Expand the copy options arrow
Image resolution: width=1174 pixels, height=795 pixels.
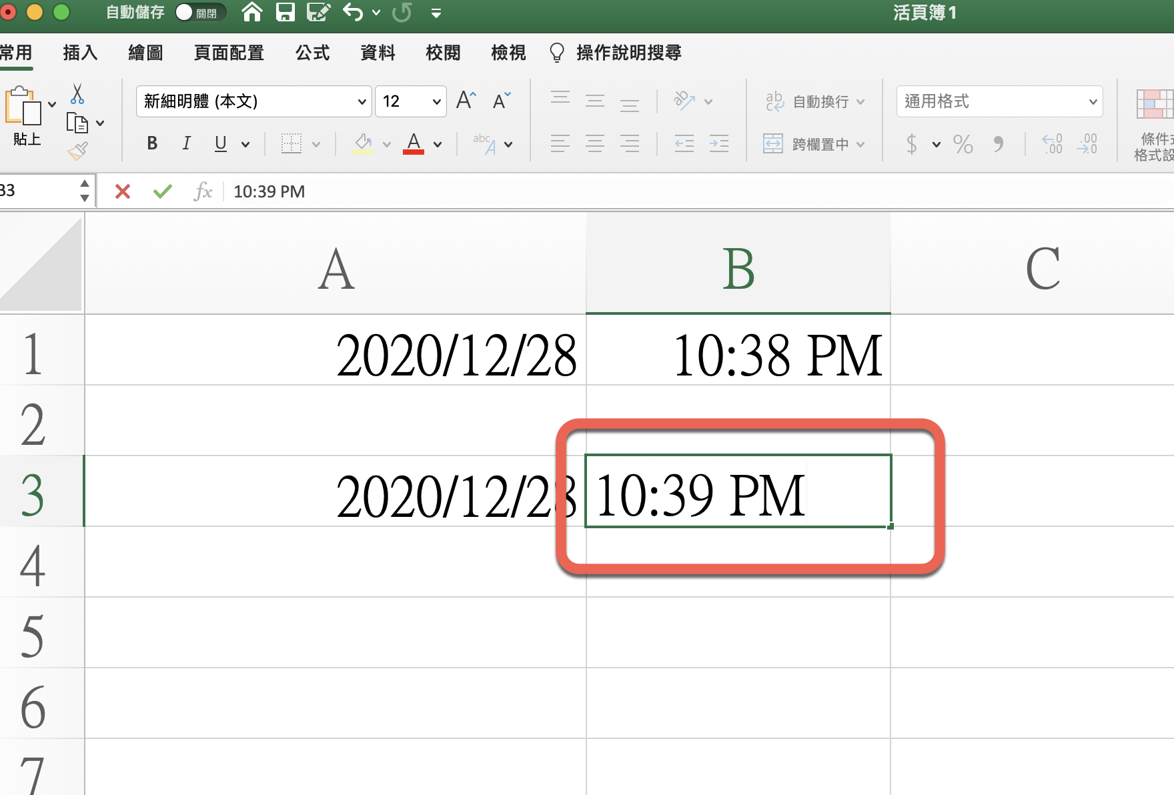[100, 123]
